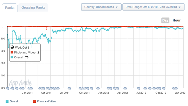Viewport: 188px width, 106px height.
Task: Click the 'Oct 2012' axis label
Action: click(x=161, y=93)
